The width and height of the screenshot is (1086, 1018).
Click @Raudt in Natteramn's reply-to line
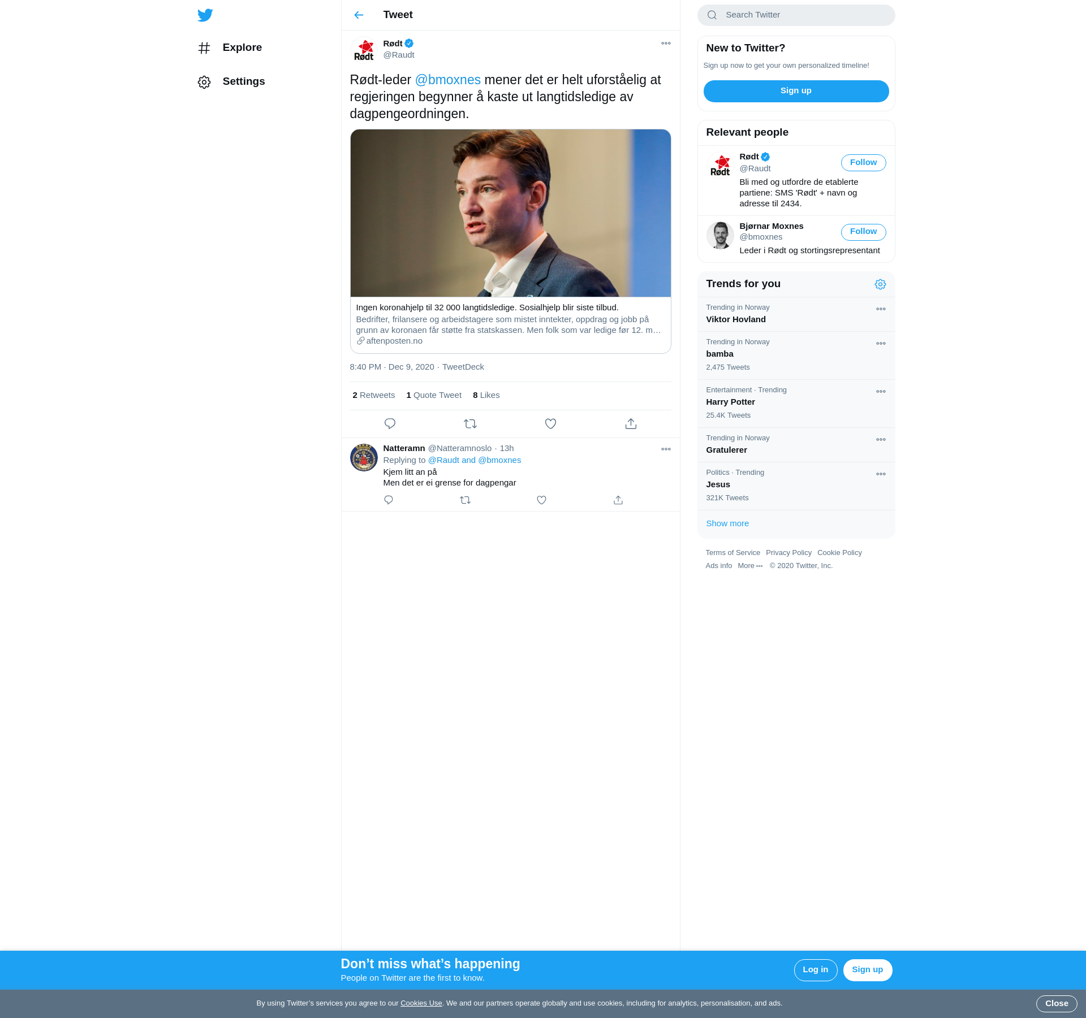coord(444,460)
